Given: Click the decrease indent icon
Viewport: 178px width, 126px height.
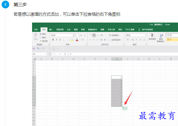Looking at the screenshot, I should point(101,40).
